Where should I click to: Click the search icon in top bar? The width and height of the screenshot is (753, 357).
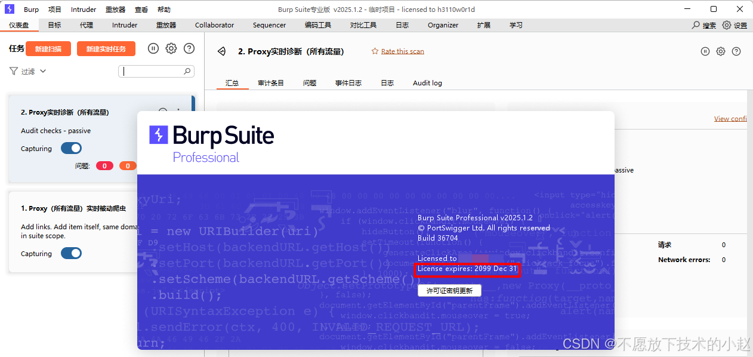click(x=696, y=25)
